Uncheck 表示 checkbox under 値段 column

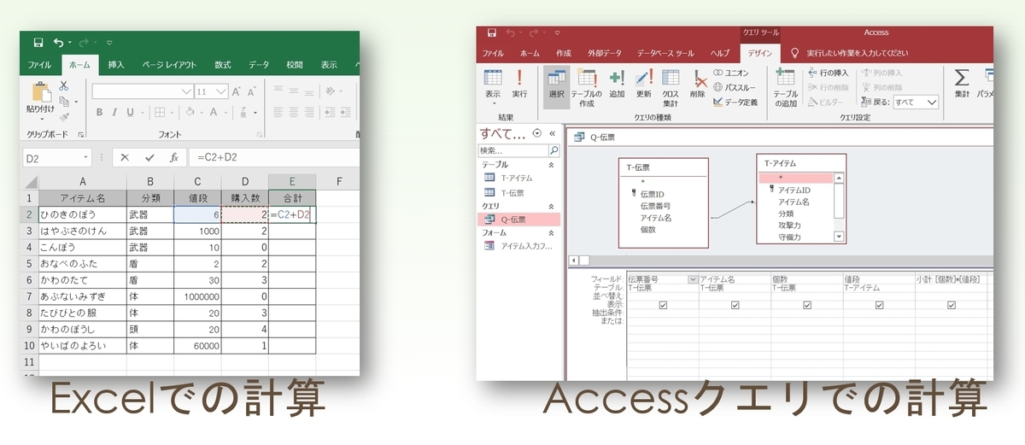pos(879,305)
